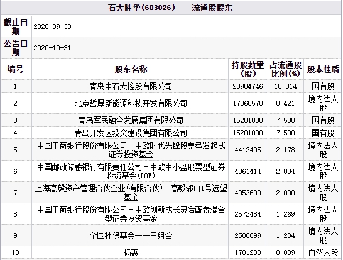Select 中欧时代先锋股票型发起式证券投资基金 shareholder cell
This screenshot has width=343, height=260.
coord(131,150)
